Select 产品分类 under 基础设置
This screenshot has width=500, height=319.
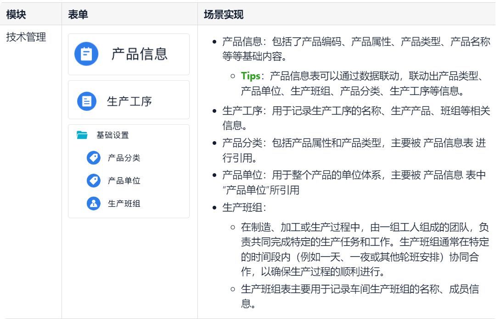coord(124,158)
